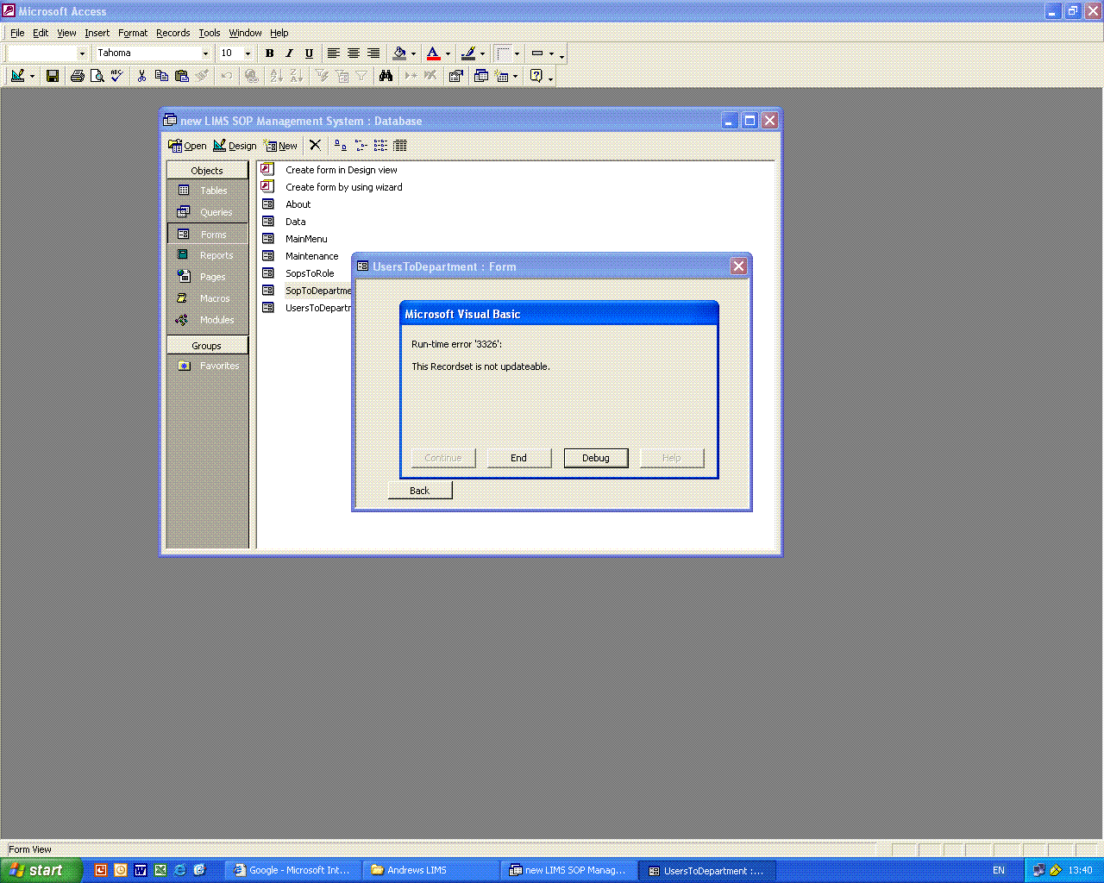
Task: Click the Fill/Back Color paint bucket
Action: [399, 53]
